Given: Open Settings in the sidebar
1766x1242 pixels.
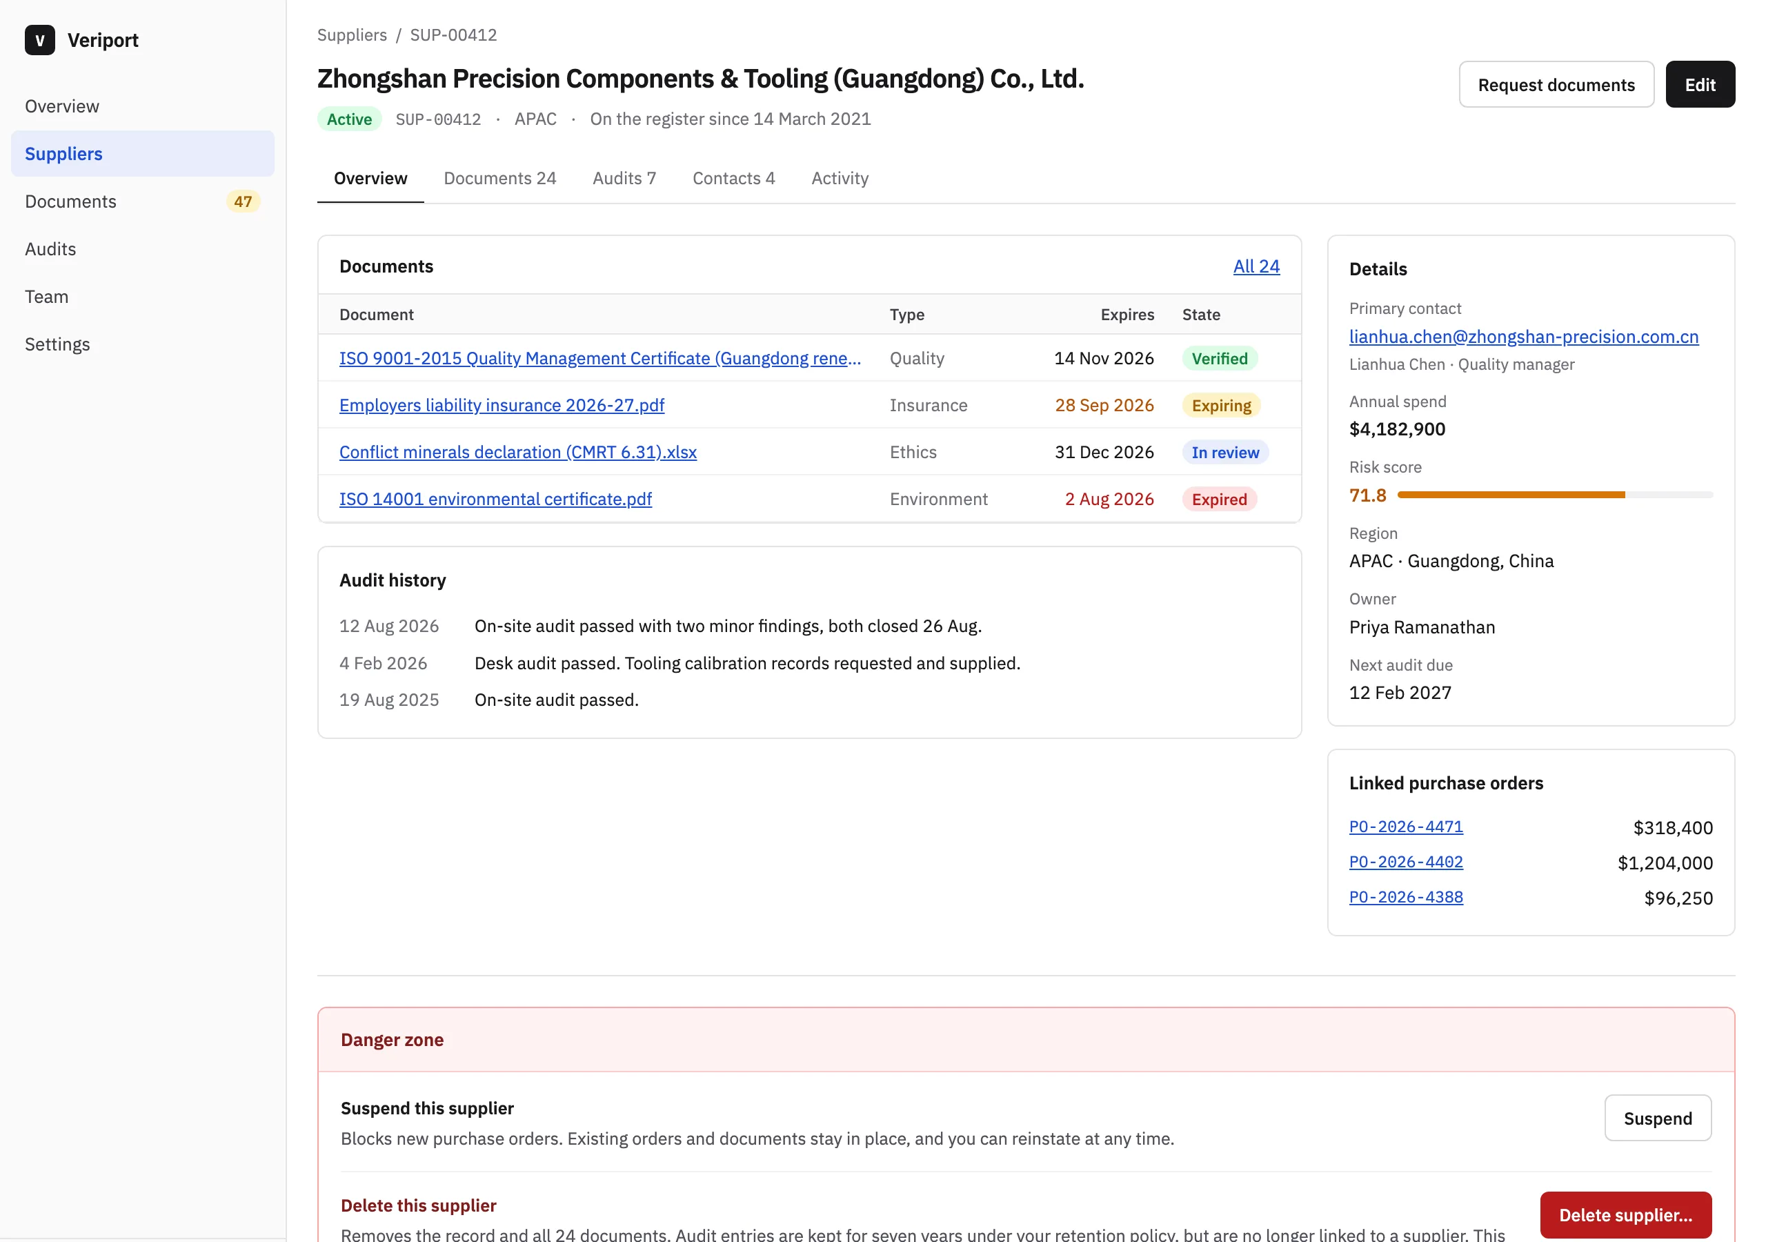Looking at the screenshot, I should [142, 345].
